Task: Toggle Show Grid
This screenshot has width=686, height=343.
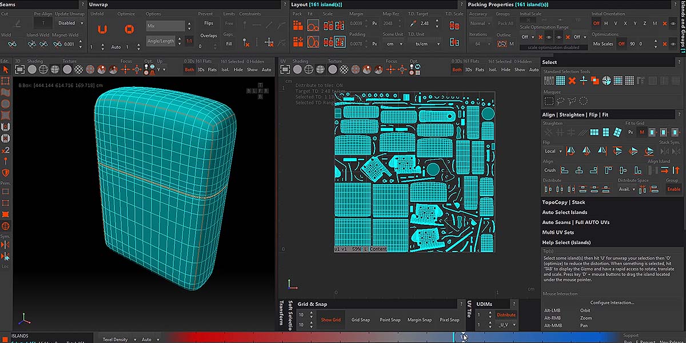Action: pos(330,320)
